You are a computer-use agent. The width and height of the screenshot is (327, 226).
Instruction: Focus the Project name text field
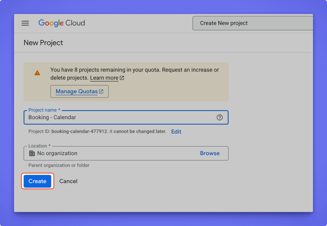pyautogui.click(x=118, y=118)
